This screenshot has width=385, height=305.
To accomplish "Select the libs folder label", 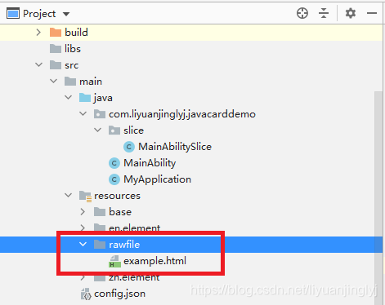I will tap(73, 49).
